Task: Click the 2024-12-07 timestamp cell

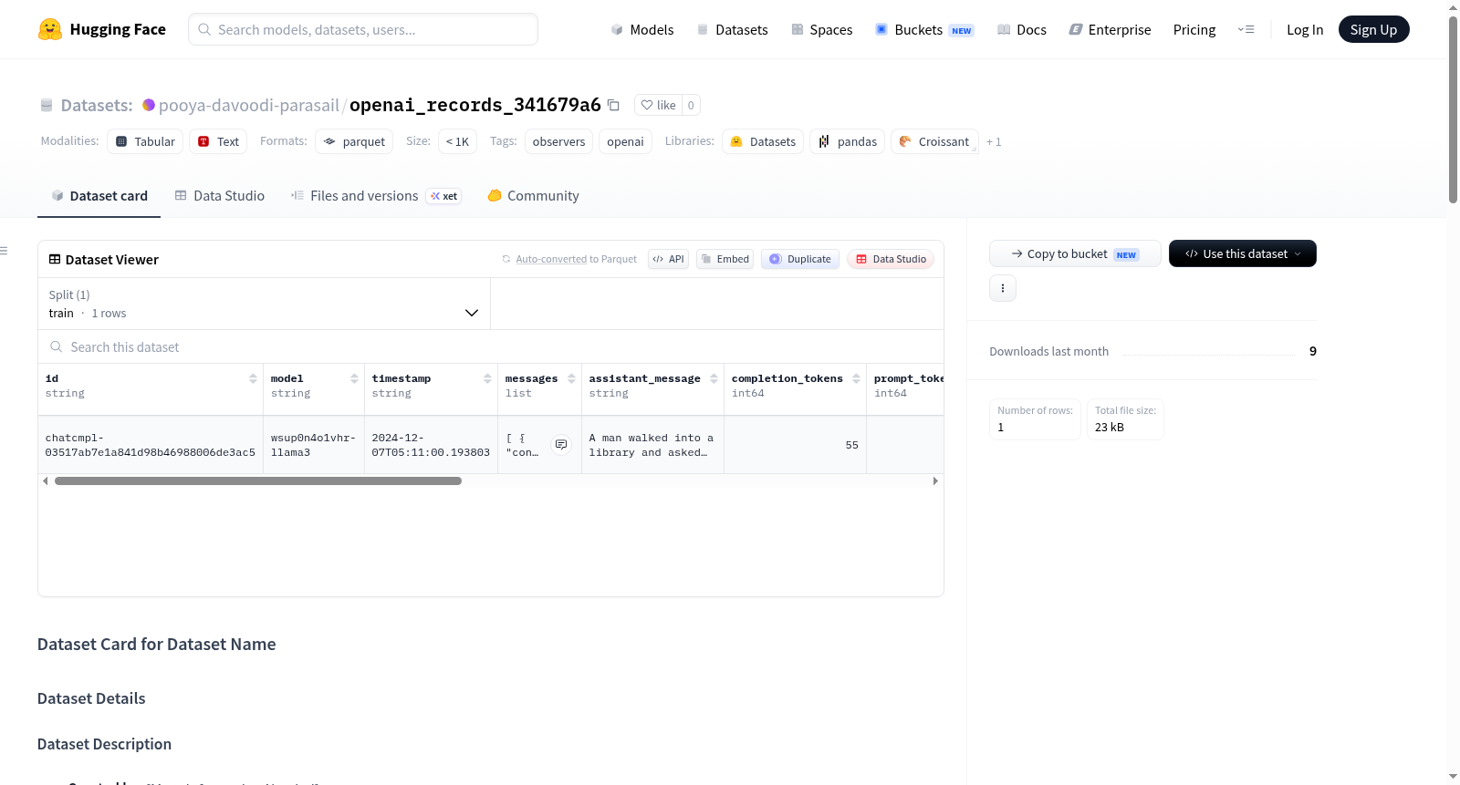Action: click(431, 445)
